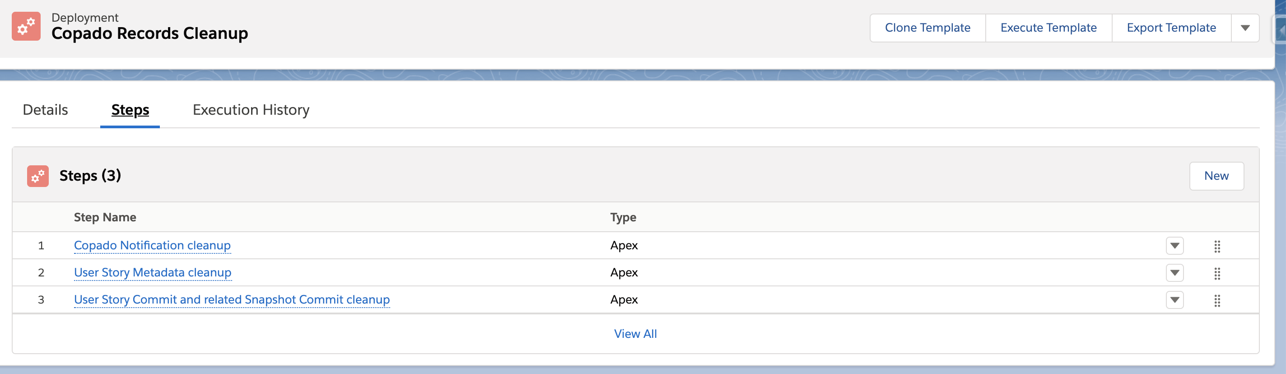This screenshot has height=374, width=1286.
Task: Click row number 3 cell
Action: pos(41,299)
